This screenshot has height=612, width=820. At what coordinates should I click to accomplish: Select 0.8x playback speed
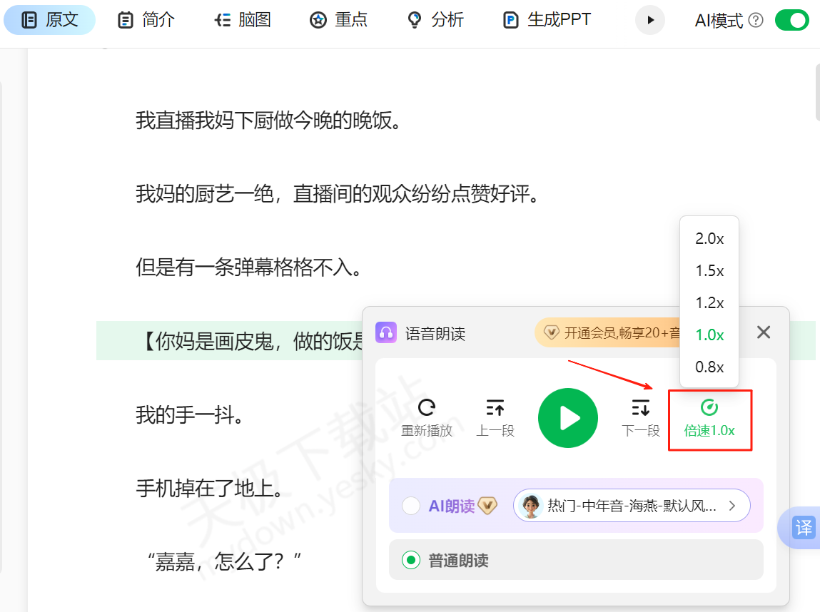click(709, 367)
